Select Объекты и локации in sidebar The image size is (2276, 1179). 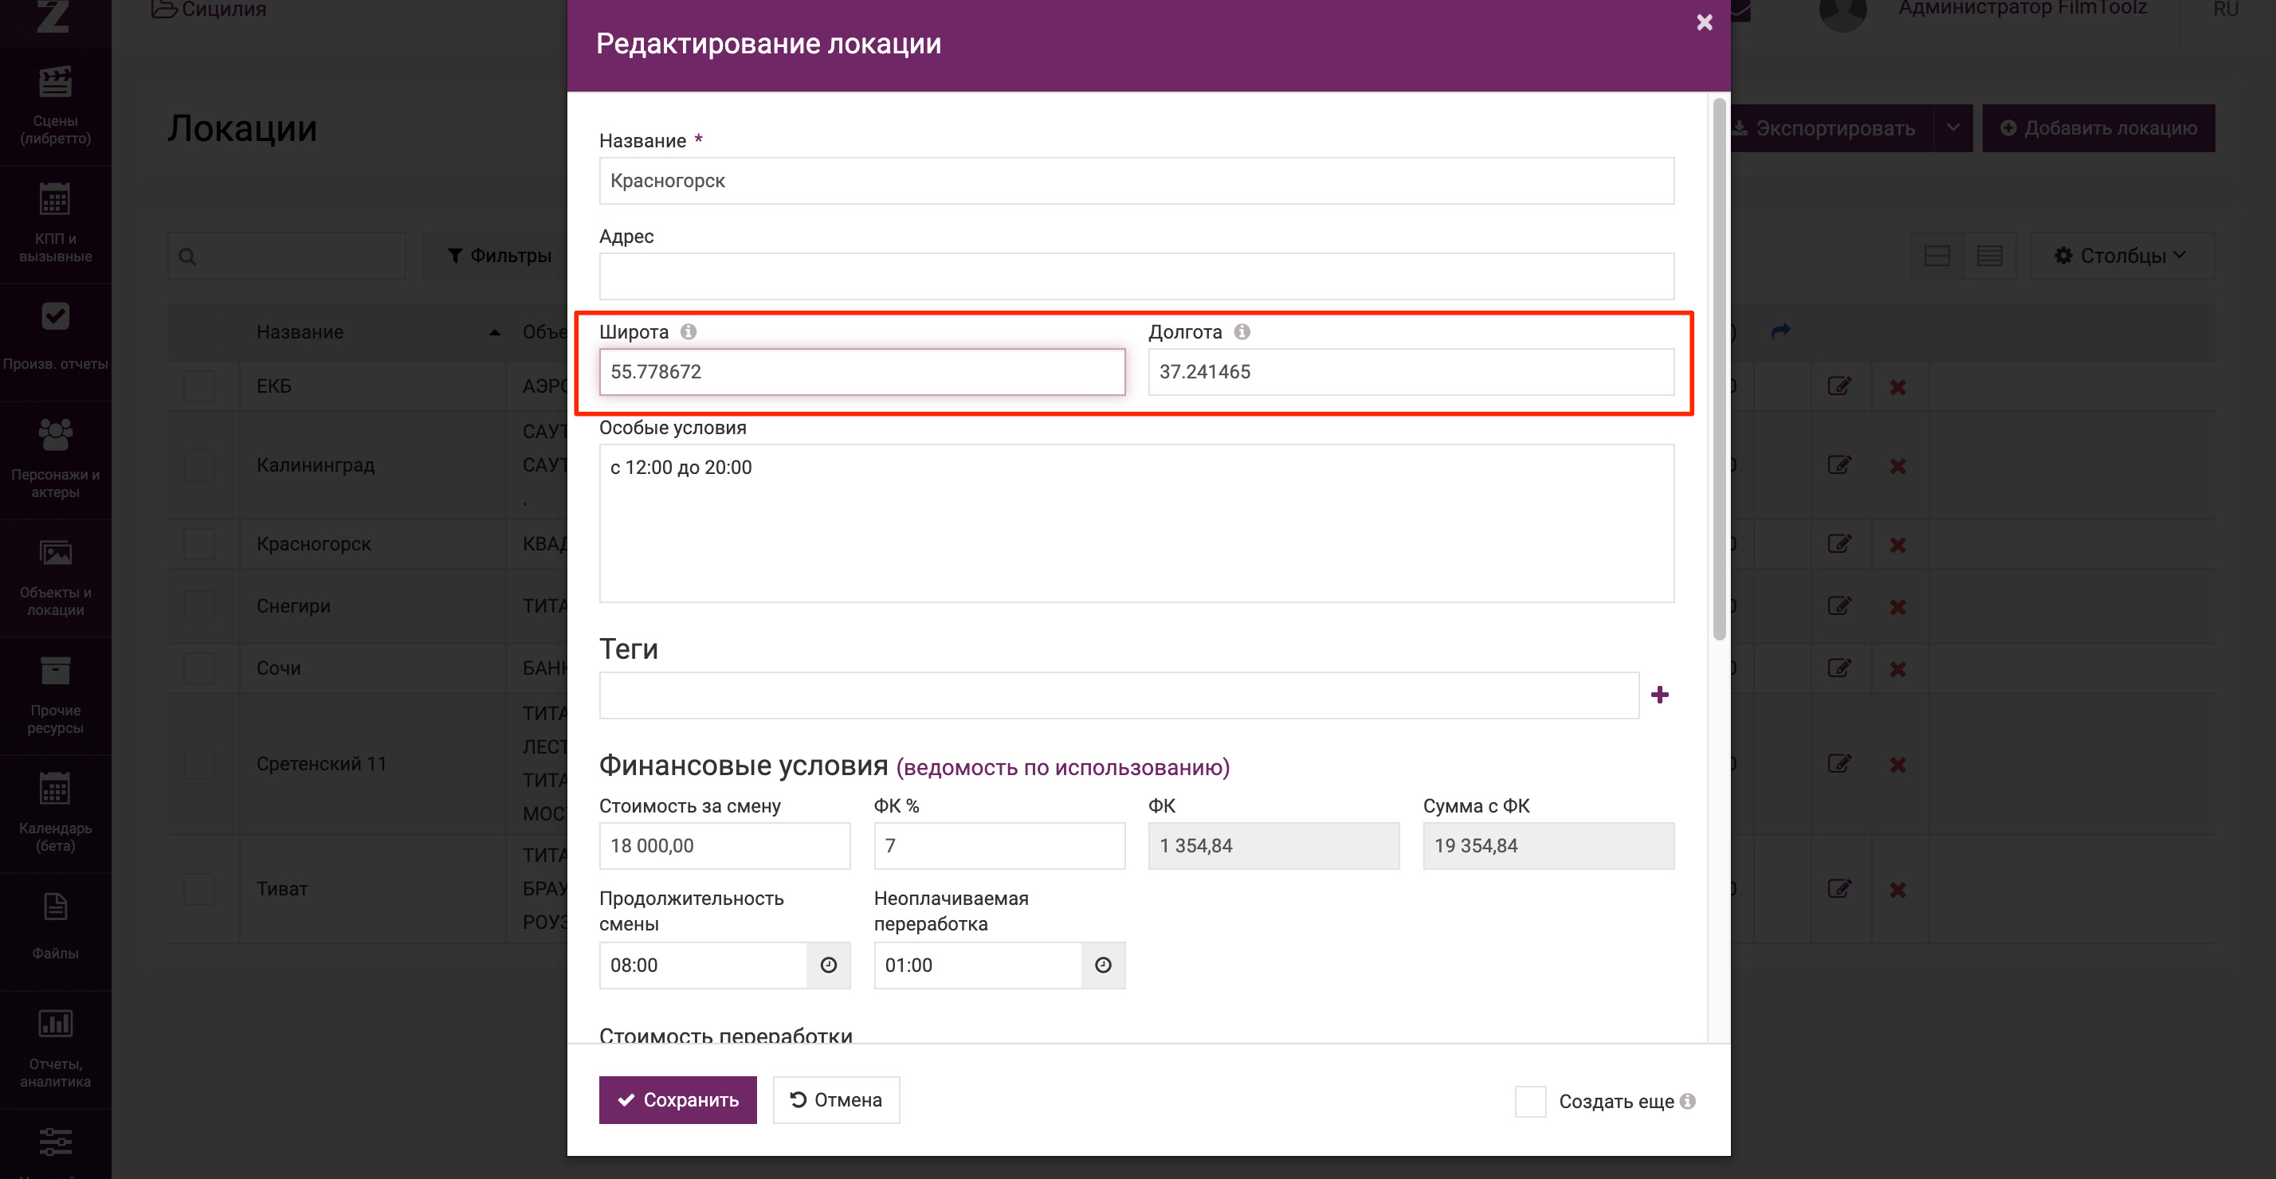[x=56, y=578]
